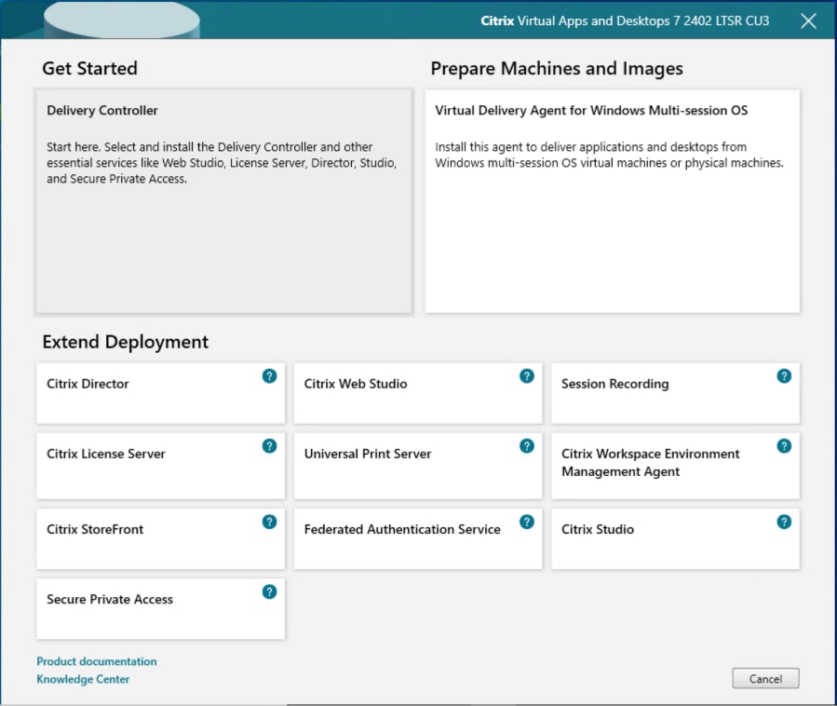
Task: Open the Product documentation link
Action: 97,661
